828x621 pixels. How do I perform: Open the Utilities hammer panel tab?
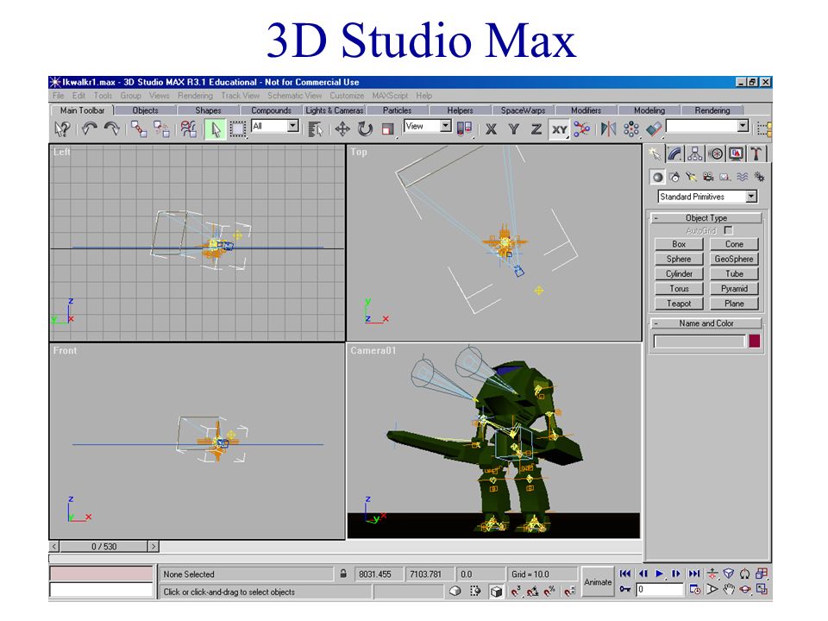click(756, 154)
